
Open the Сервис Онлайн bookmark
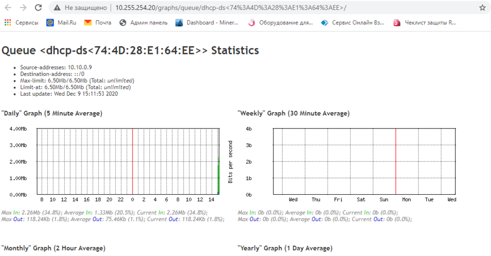point(353,23)
